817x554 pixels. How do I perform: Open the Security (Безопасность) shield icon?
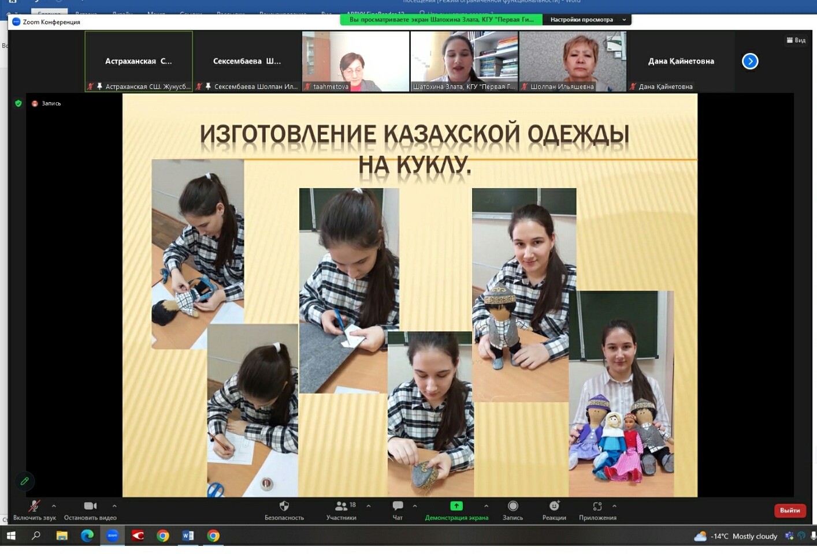(284, 506)
